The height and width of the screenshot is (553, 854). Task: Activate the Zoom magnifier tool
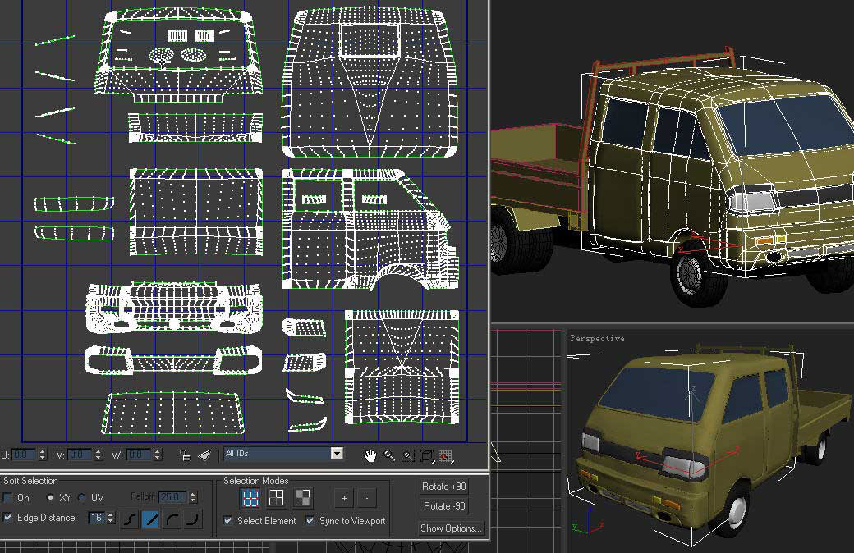(389, 455)
